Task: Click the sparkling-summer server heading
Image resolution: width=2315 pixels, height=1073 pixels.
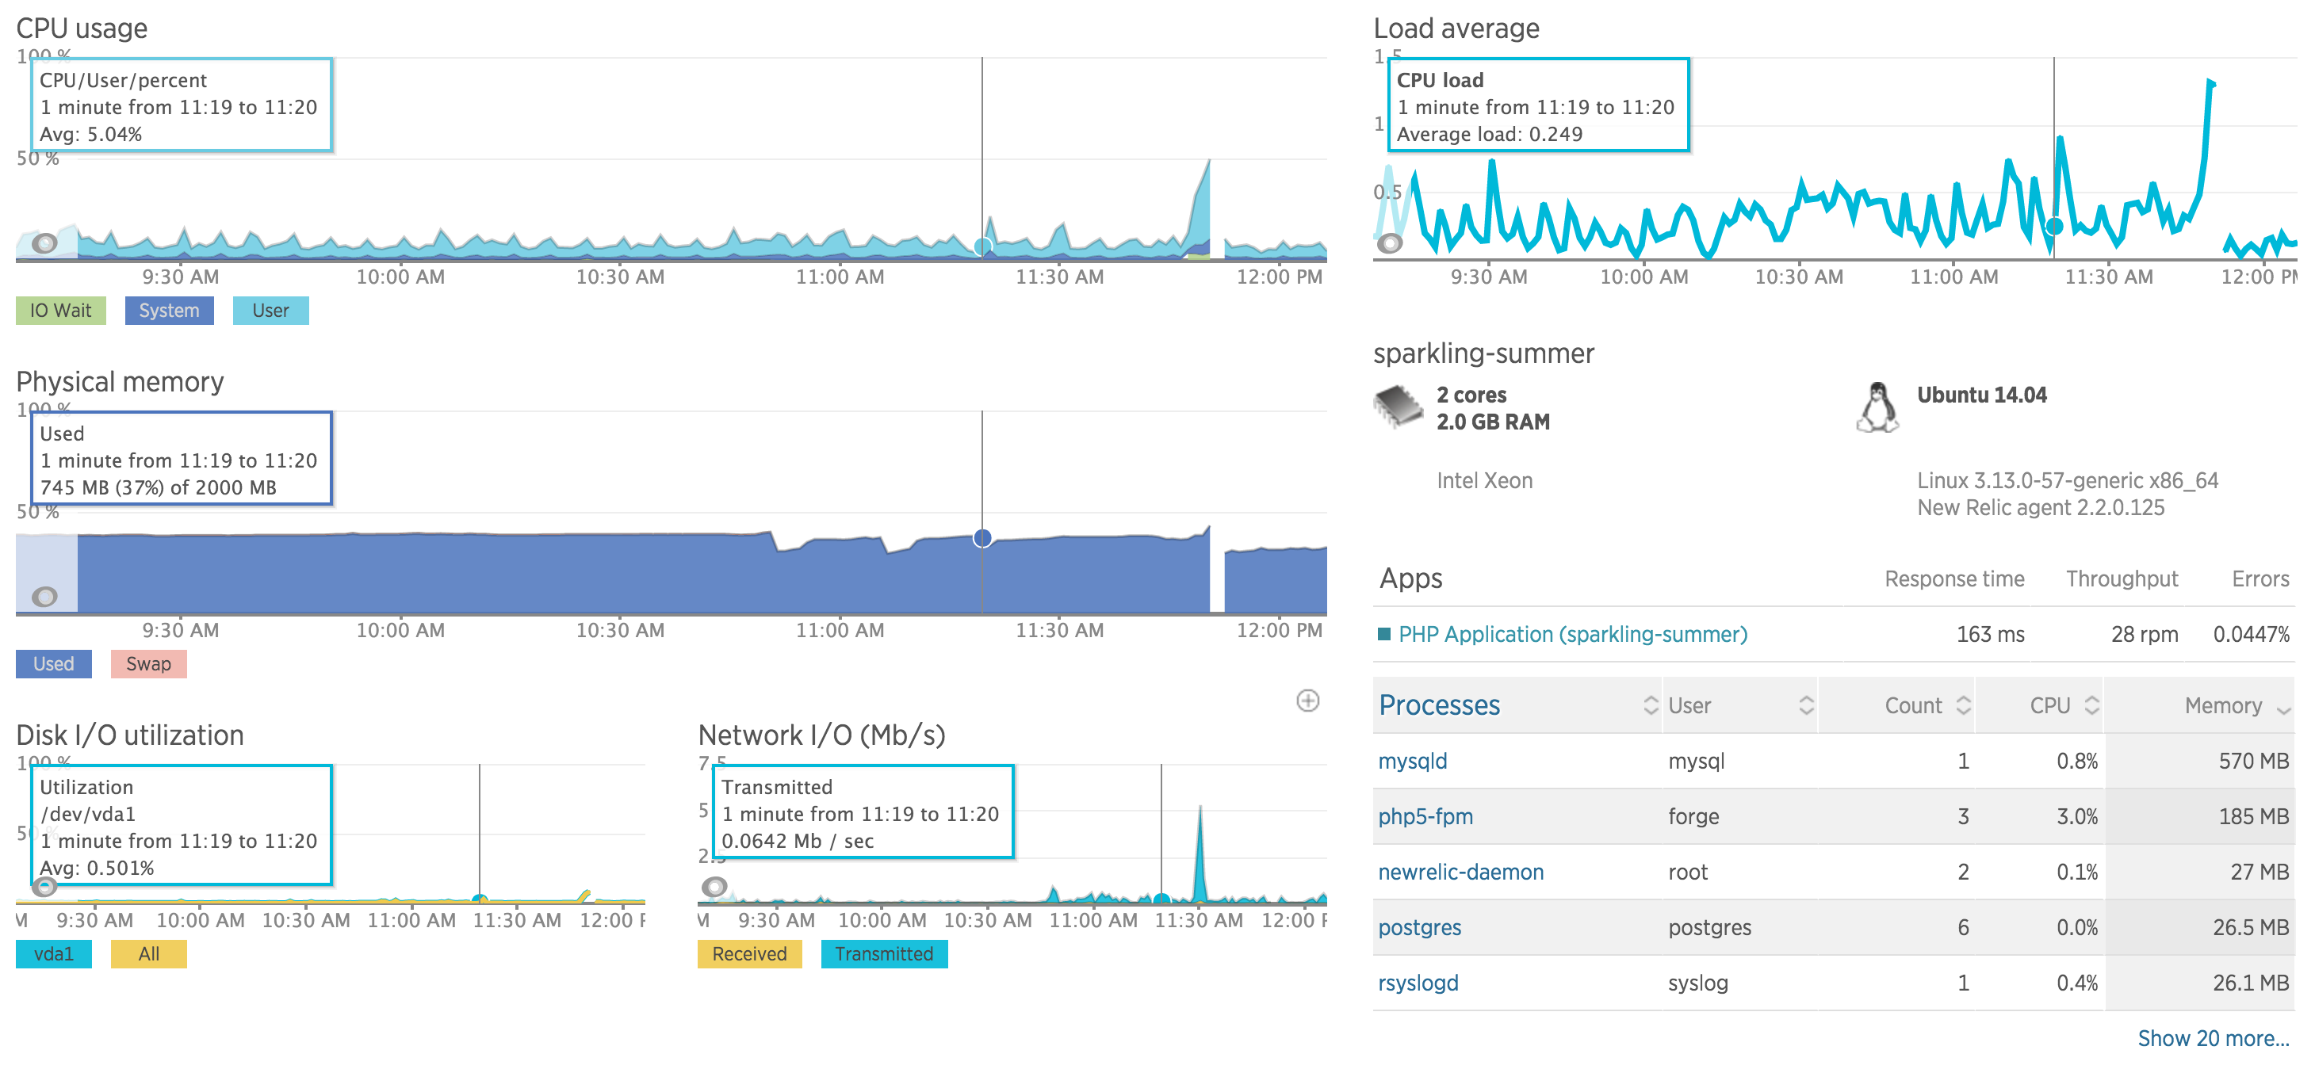Action: 1483,354
